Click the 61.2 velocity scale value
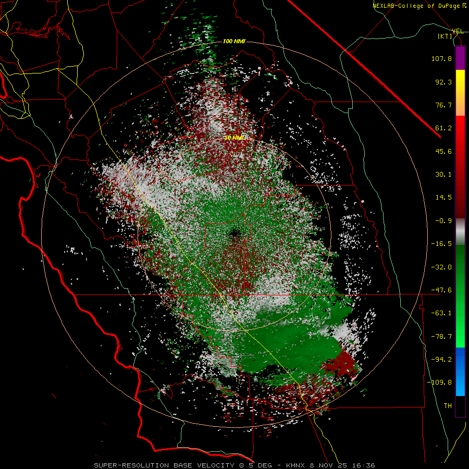 443,128
